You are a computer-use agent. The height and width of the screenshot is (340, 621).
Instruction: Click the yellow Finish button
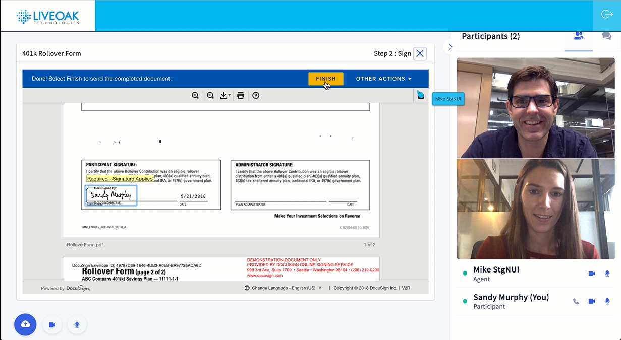tap(326, 79)
